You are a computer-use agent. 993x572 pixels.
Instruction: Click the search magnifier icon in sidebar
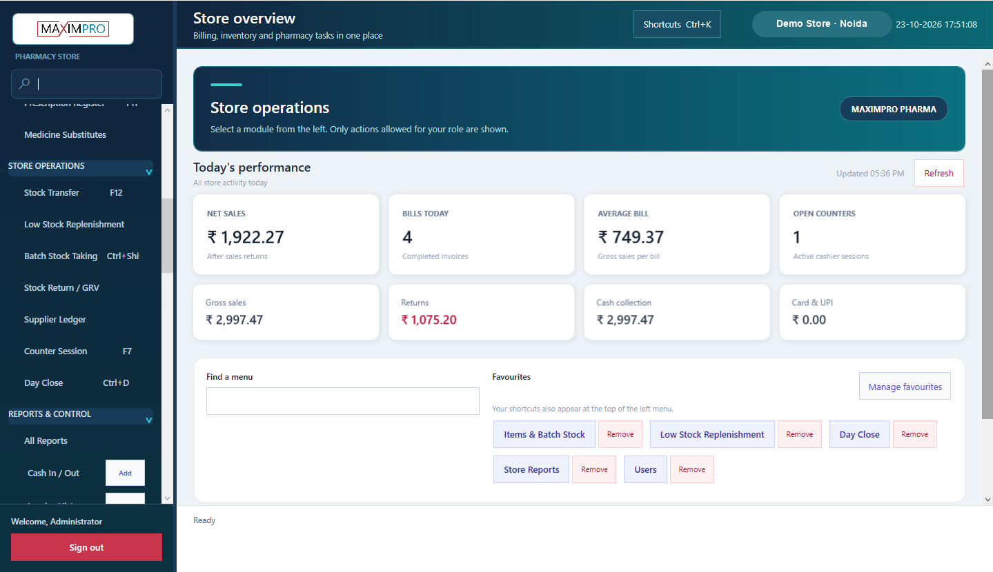tap(24, 84)
